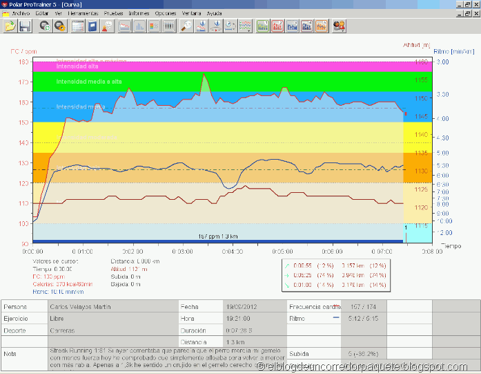This screenshot has width=481, height=374.
Task: Open the Ventana menu
Action: coord(191,14)
